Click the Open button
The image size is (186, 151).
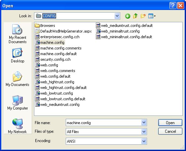[170, 123]
